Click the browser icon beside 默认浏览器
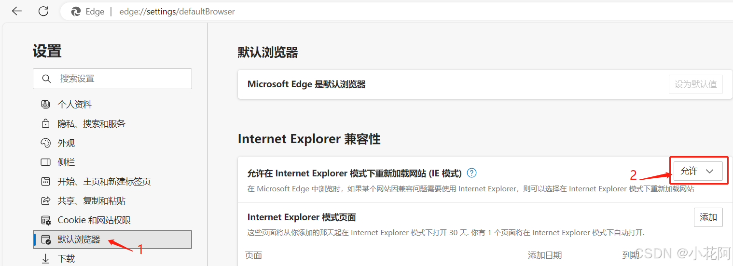 click(x=46, y=239)
